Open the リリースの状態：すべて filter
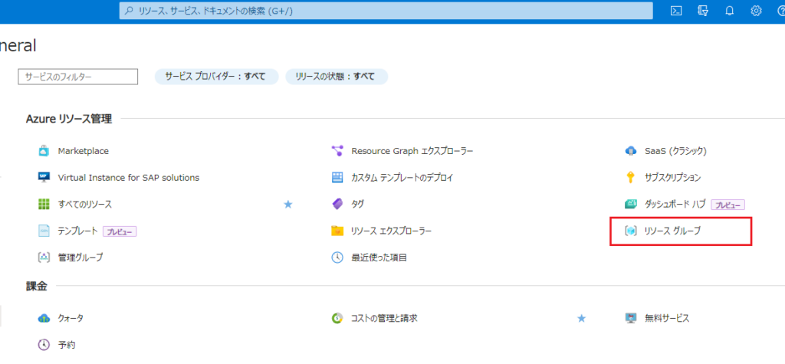785x364 pixels. [x=337, y=77]
